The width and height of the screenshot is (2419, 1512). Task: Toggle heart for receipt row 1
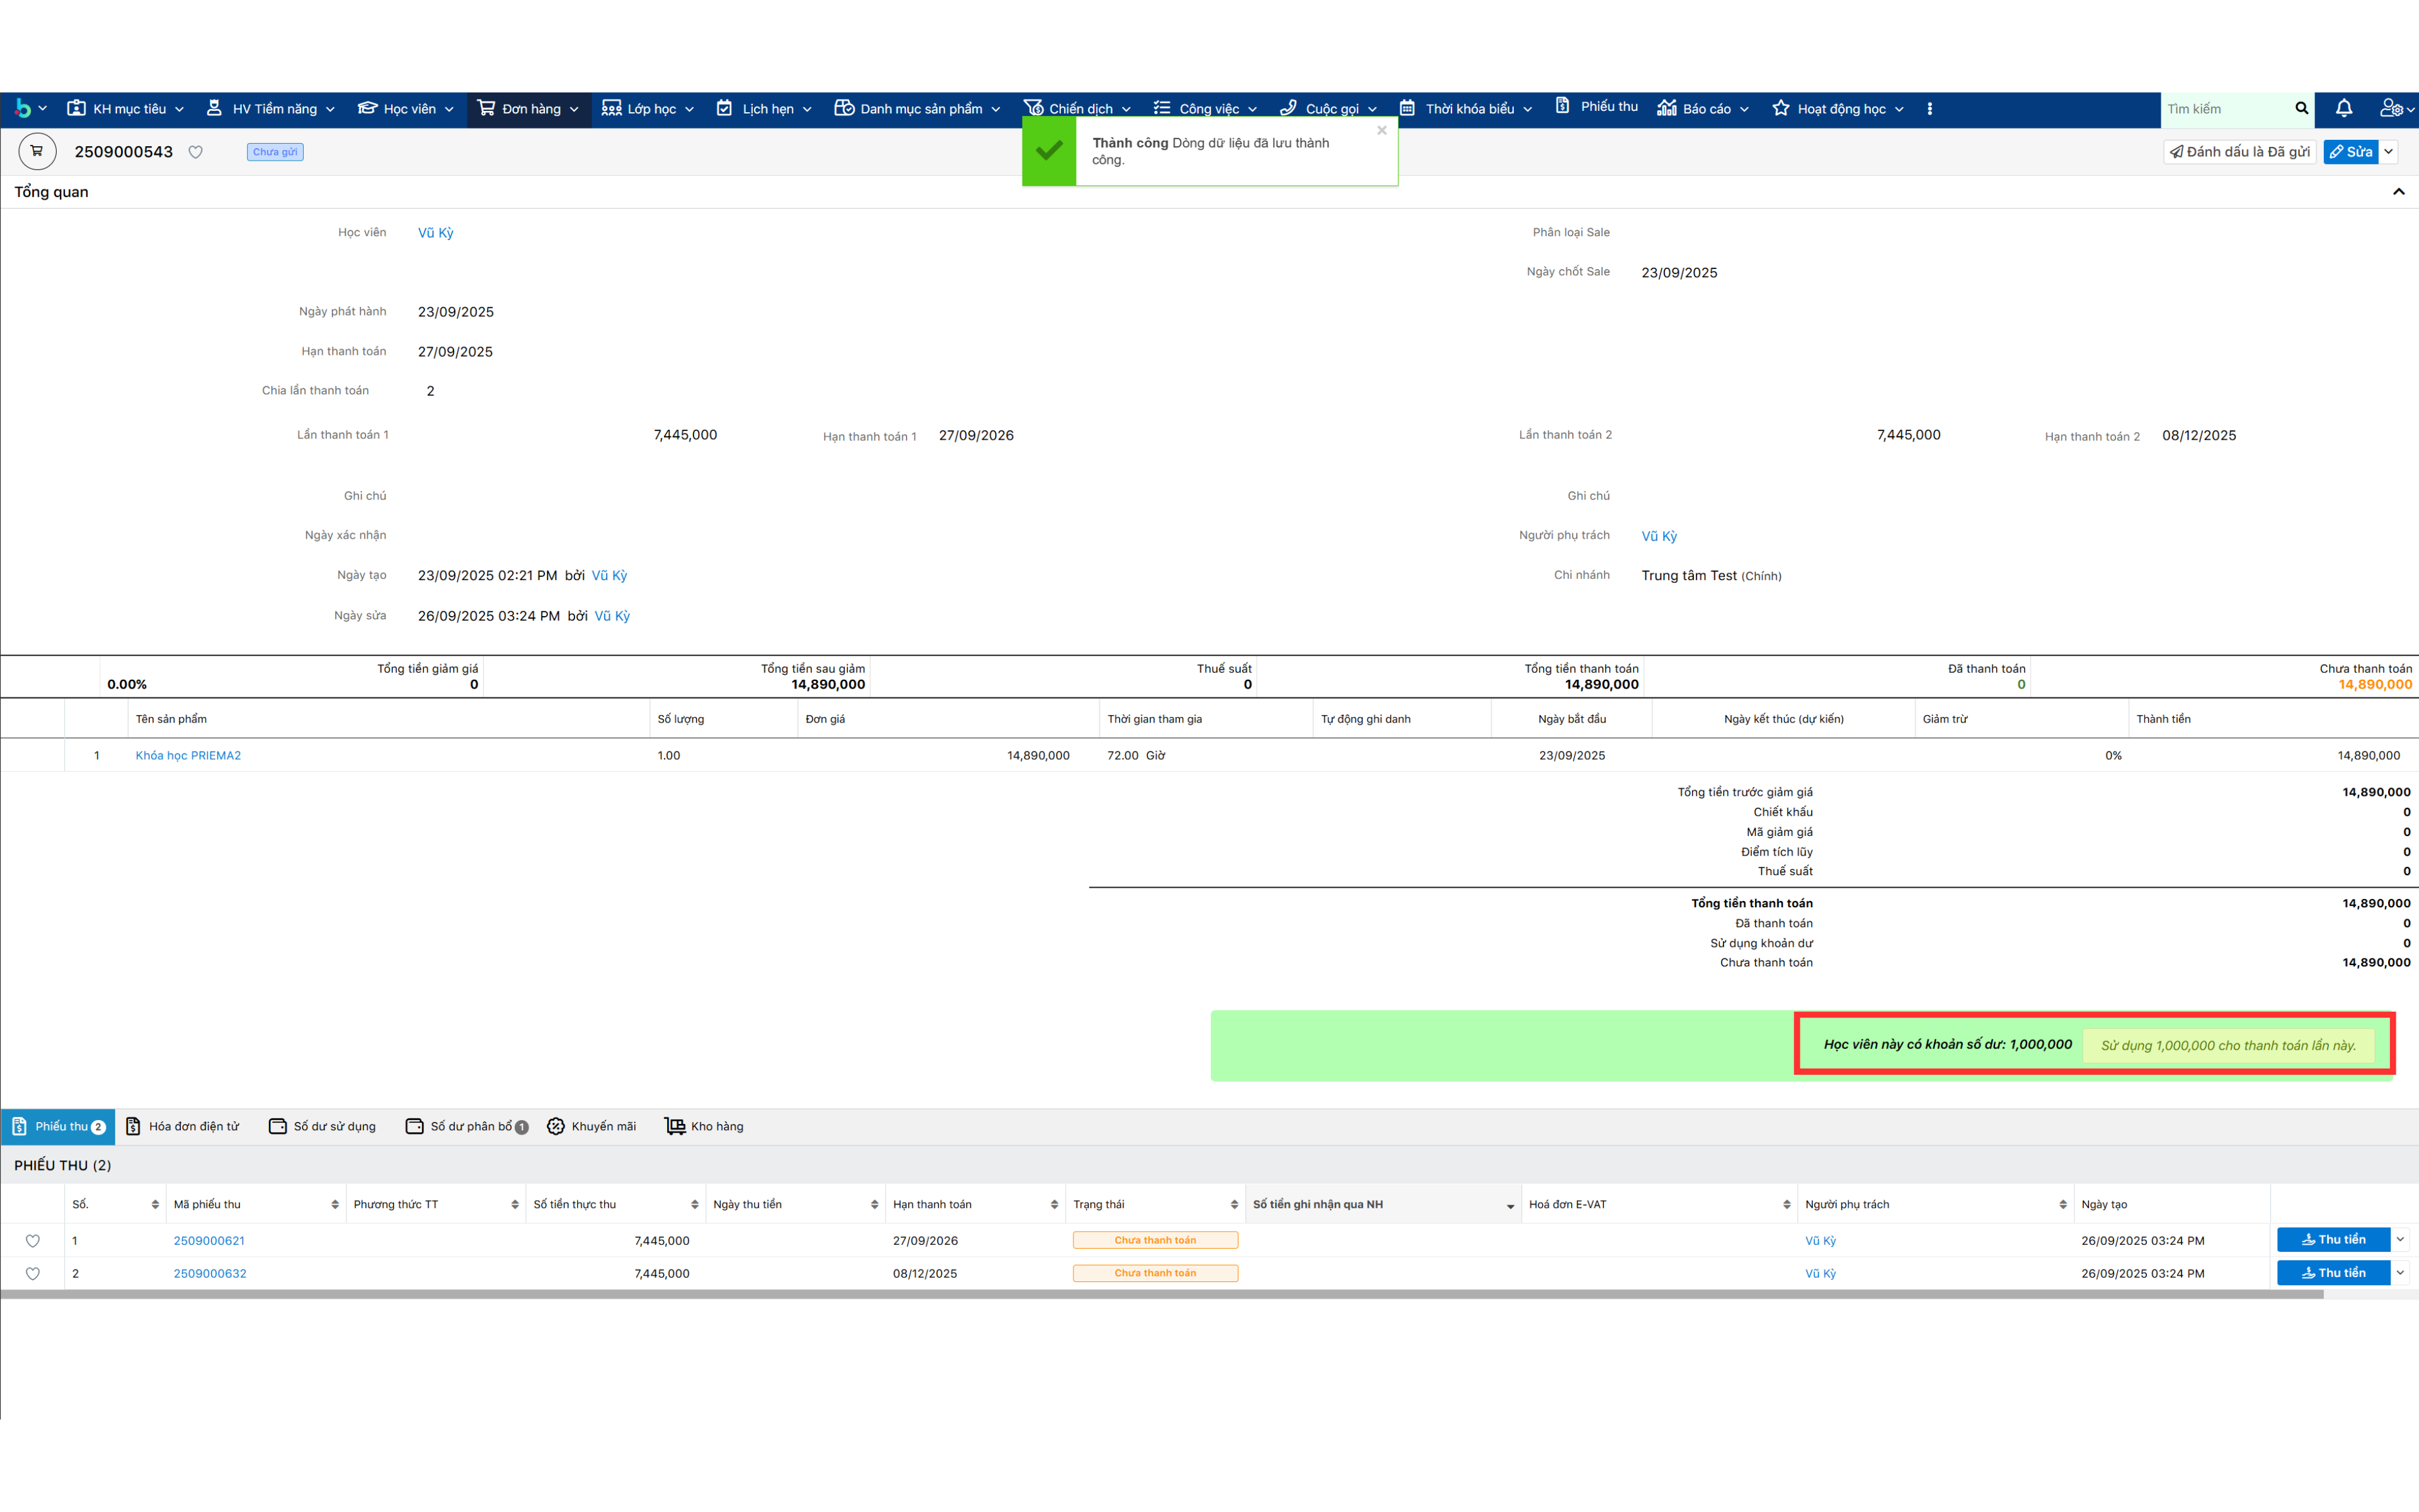tap(33, 1240)
